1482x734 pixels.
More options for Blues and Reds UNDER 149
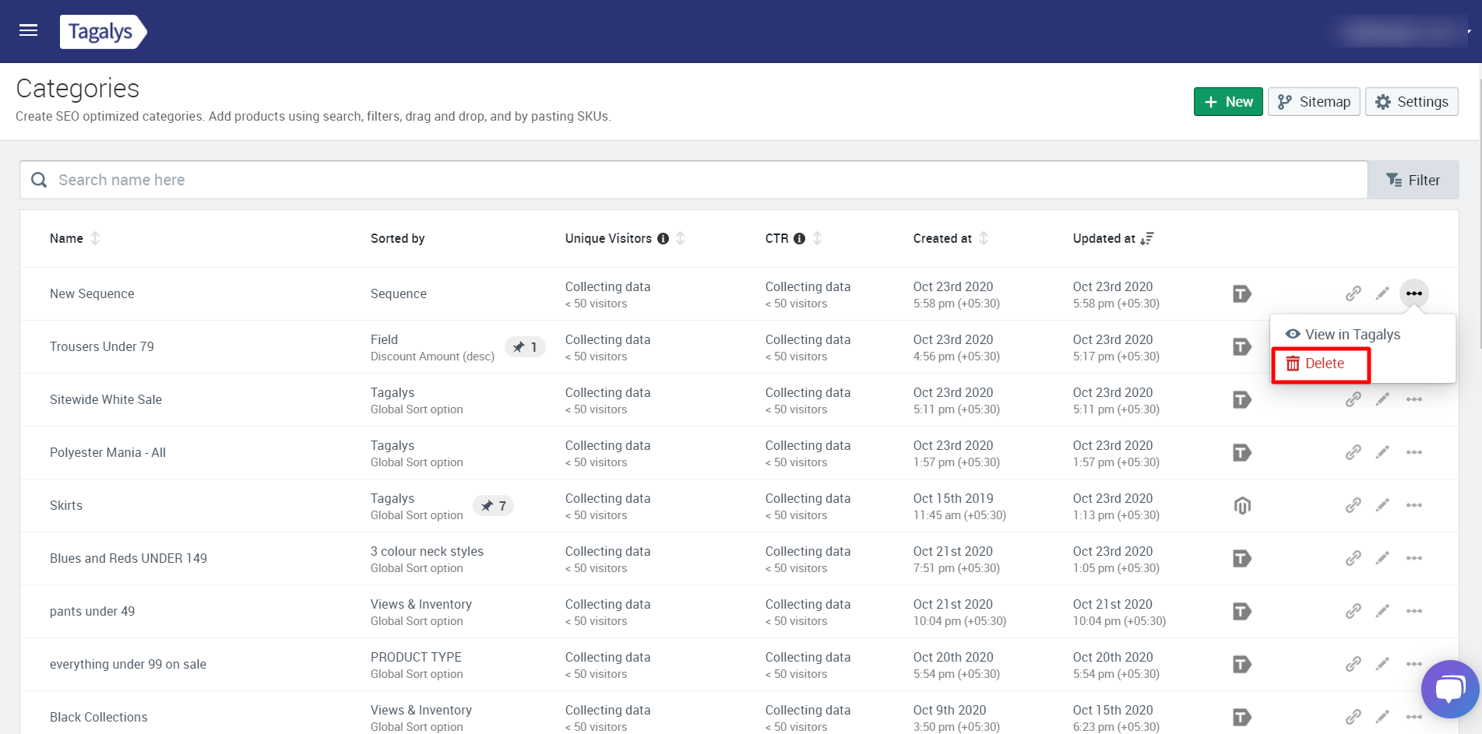[x=1414, y=558]
